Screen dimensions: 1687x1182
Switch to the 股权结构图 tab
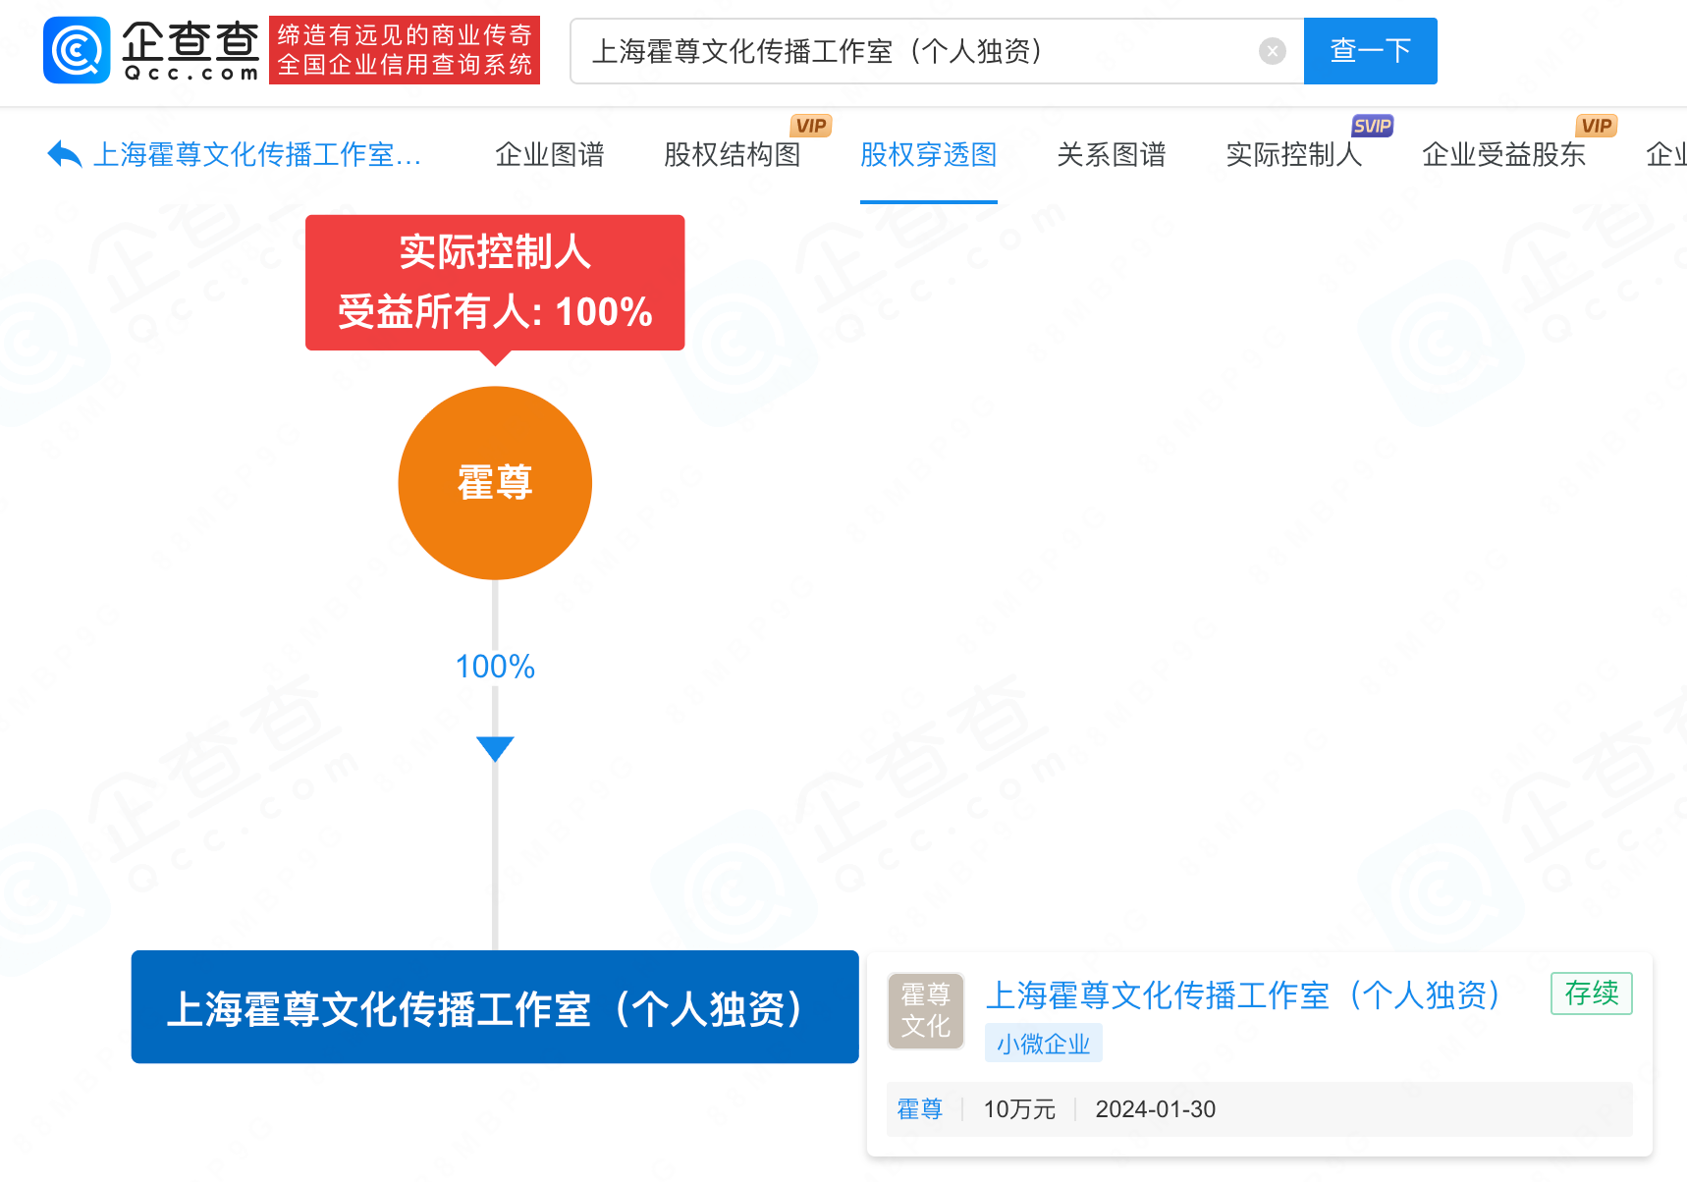point(732,155)
